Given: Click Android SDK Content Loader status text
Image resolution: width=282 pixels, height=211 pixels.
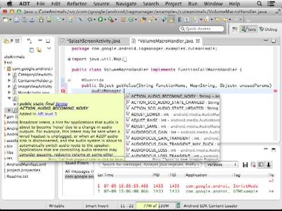Looking at the screenshot, I should pos(210,206).
